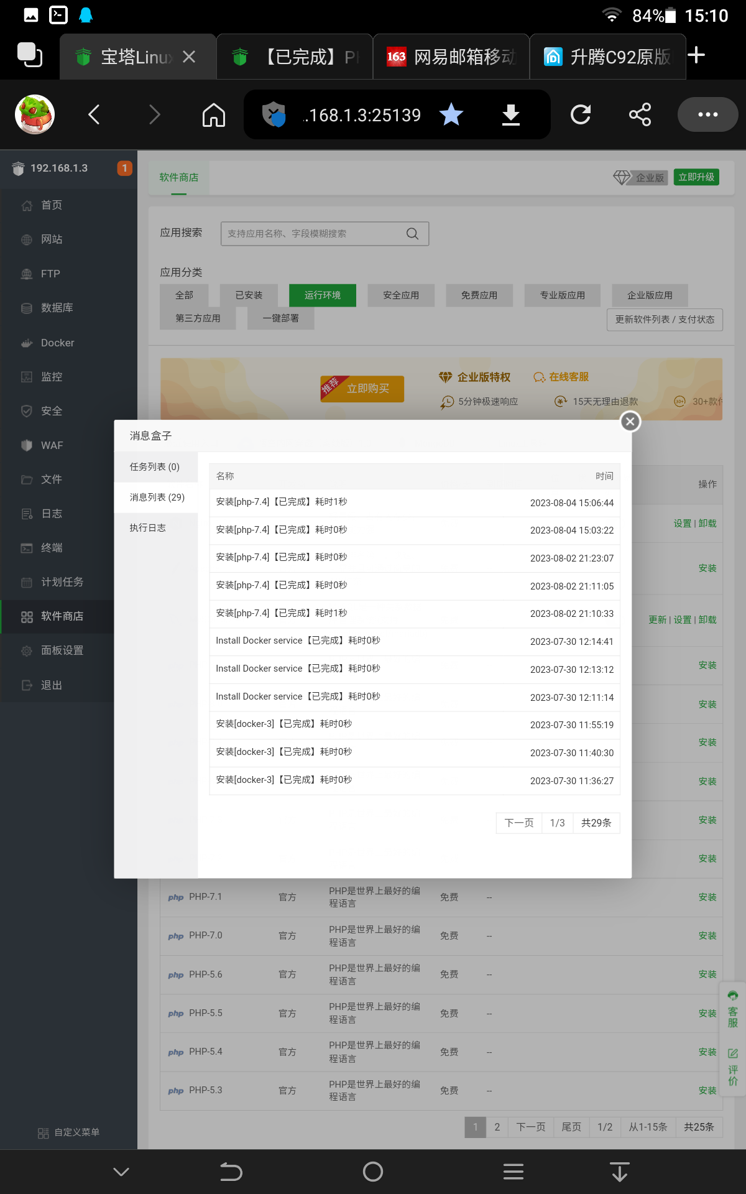The height and width of the screenshot is (1194, 746).
Task: Click 下一页 in the message box pager
Action: [519, 823]
